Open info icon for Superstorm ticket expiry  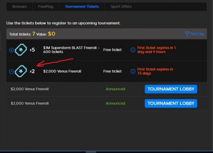pyautogui.click(x=133, y=50)
